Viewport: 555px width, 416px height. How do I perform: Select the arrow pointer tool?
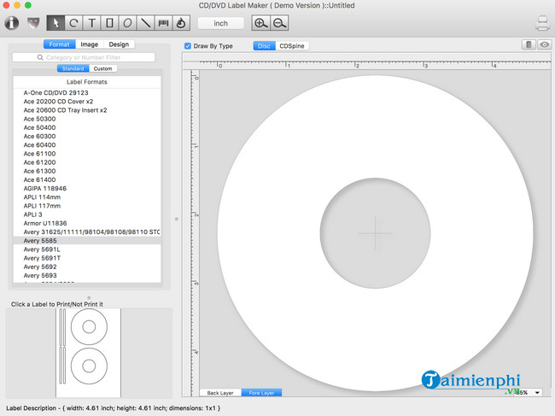click(55, 23)
